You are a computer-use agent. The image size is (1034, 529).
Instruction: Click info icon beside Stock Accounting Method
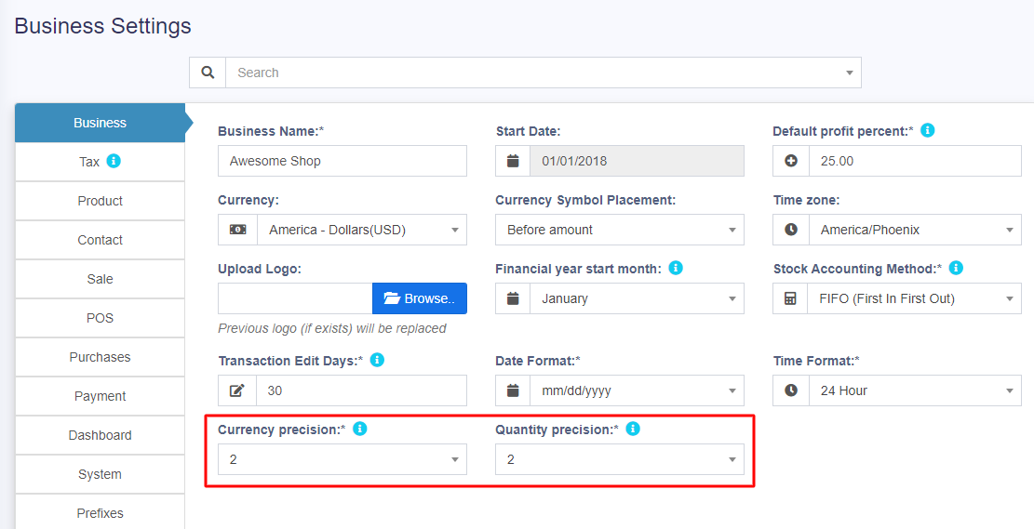click(956, 268)
